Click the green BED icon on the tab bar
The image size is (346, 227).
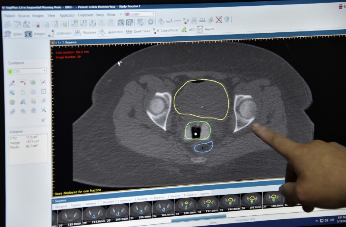pos(184,30)
